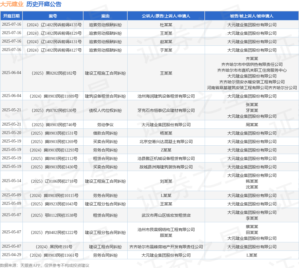Click case number (2025)黑0202民初182号

coord(54,73)
